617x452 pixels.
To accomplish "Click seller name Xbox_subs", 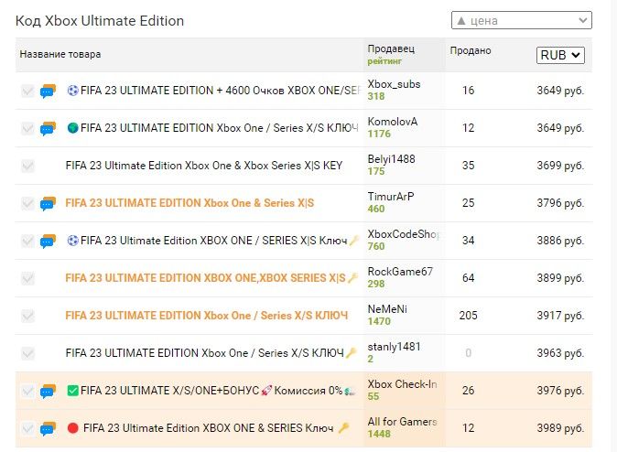I will [x=394, y=84].
